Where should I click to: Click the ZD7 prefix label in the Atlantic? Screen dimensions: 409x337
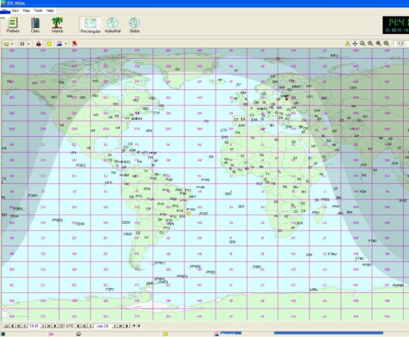241,207
